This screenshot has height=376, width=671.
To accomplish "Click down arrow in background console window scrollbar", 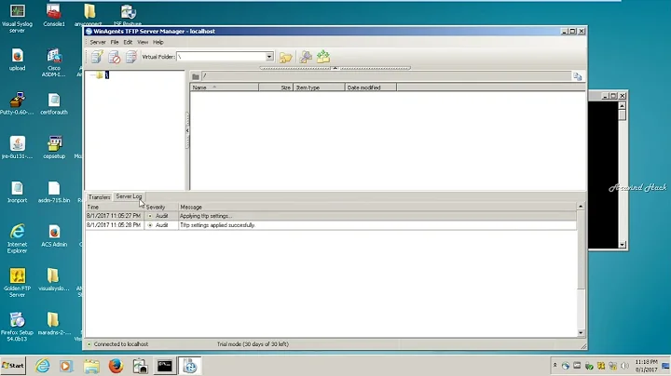I will 623,245.
